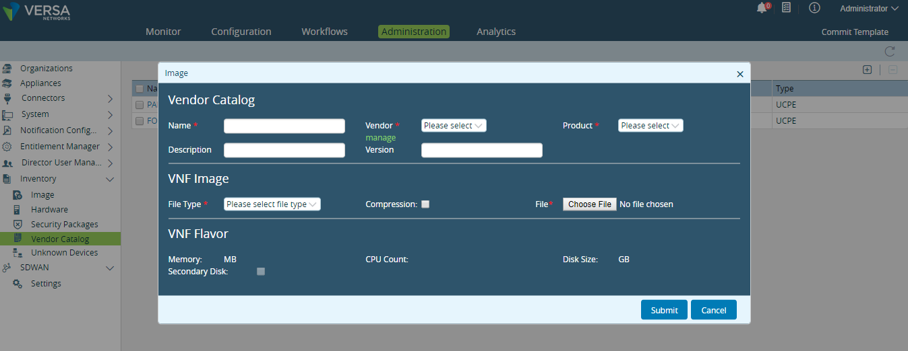Click the add (plus) icon above table
The image size is (908, 351).
tap(868, 70)
